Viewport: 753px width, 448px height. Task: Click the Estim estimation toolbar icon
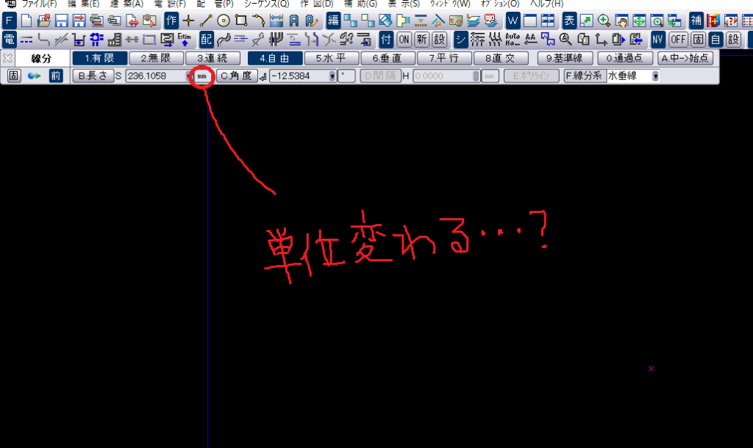pyautogui.click(x=183, y=40)
